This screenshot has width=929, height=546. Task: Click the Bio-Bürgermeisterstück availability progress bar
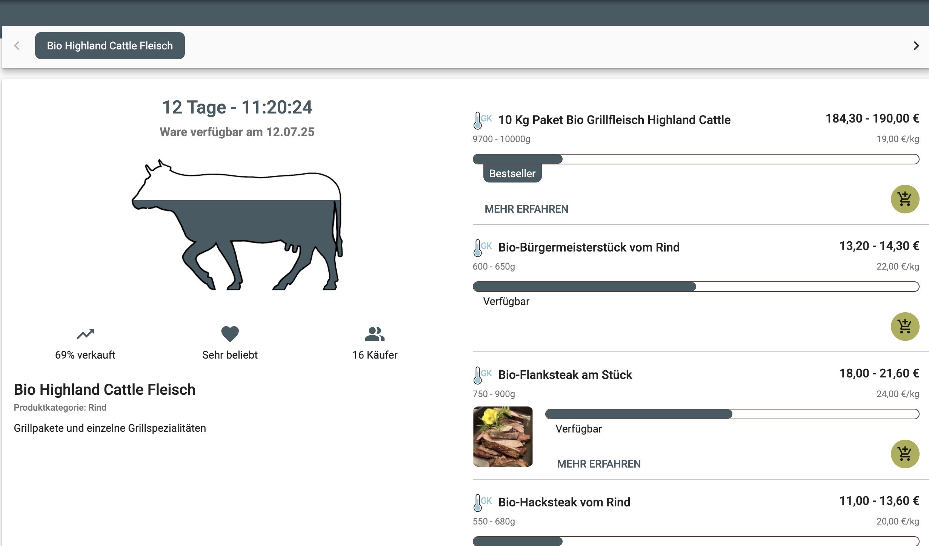point(696,287)
